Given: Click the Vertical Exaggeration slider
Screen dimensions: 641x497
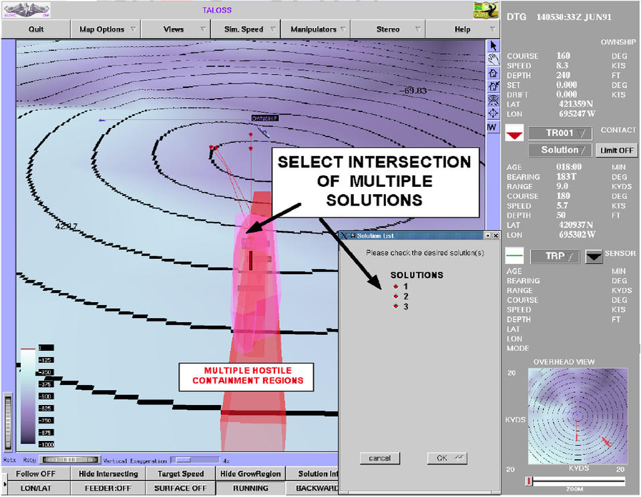Looking at the screenshot, I should [195, 460].
